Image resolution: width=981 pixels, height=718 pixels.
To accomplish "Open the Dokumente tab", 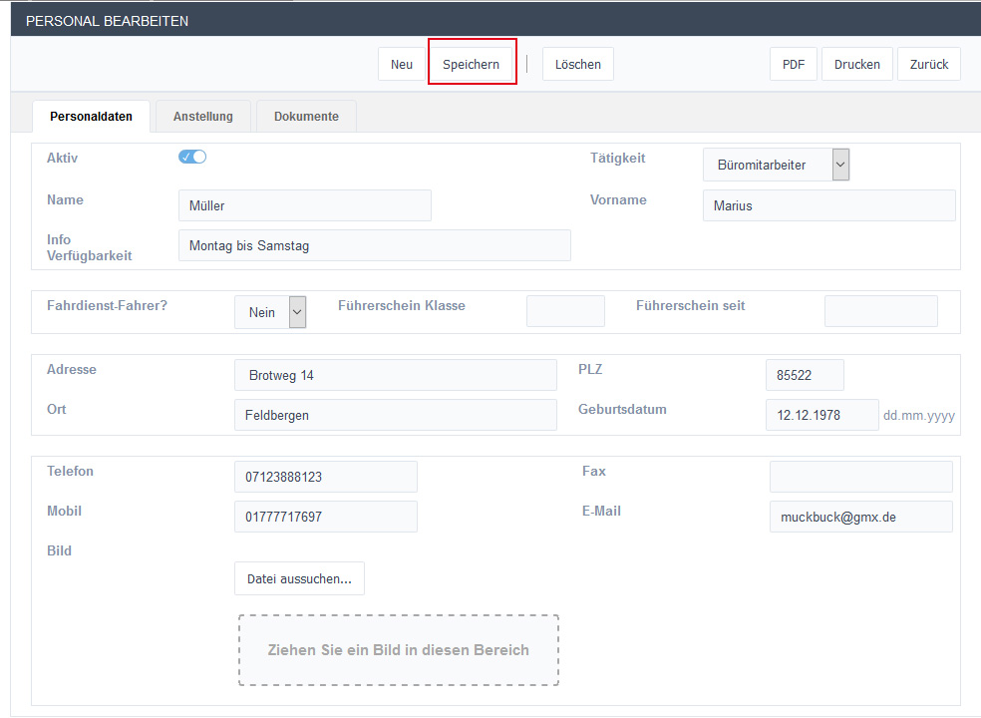I will click(x=306, y=117).
